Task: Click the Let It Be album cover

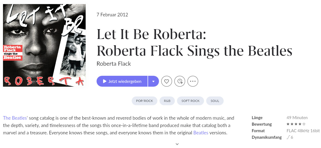Action: click(x=44, y=45)
